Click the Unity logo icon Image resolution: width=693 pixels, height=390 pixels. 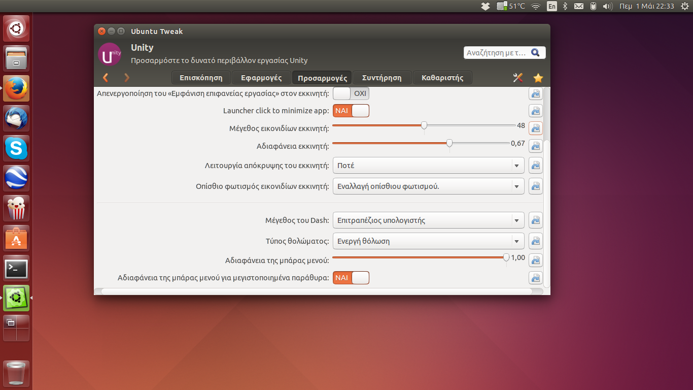click(110, 54)
